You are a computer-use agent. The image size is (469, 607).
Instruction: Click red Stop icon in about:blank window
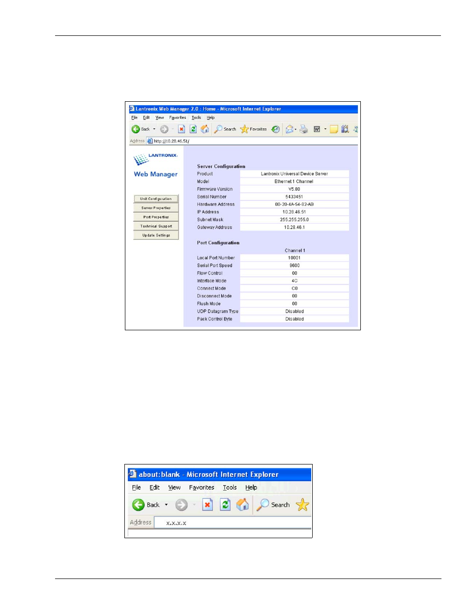click(207, 505)
